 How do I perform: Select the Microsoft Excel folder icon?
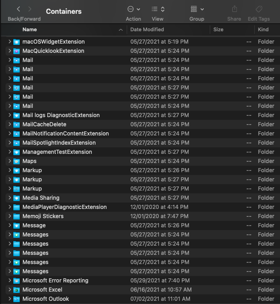(x=17, y=290)
